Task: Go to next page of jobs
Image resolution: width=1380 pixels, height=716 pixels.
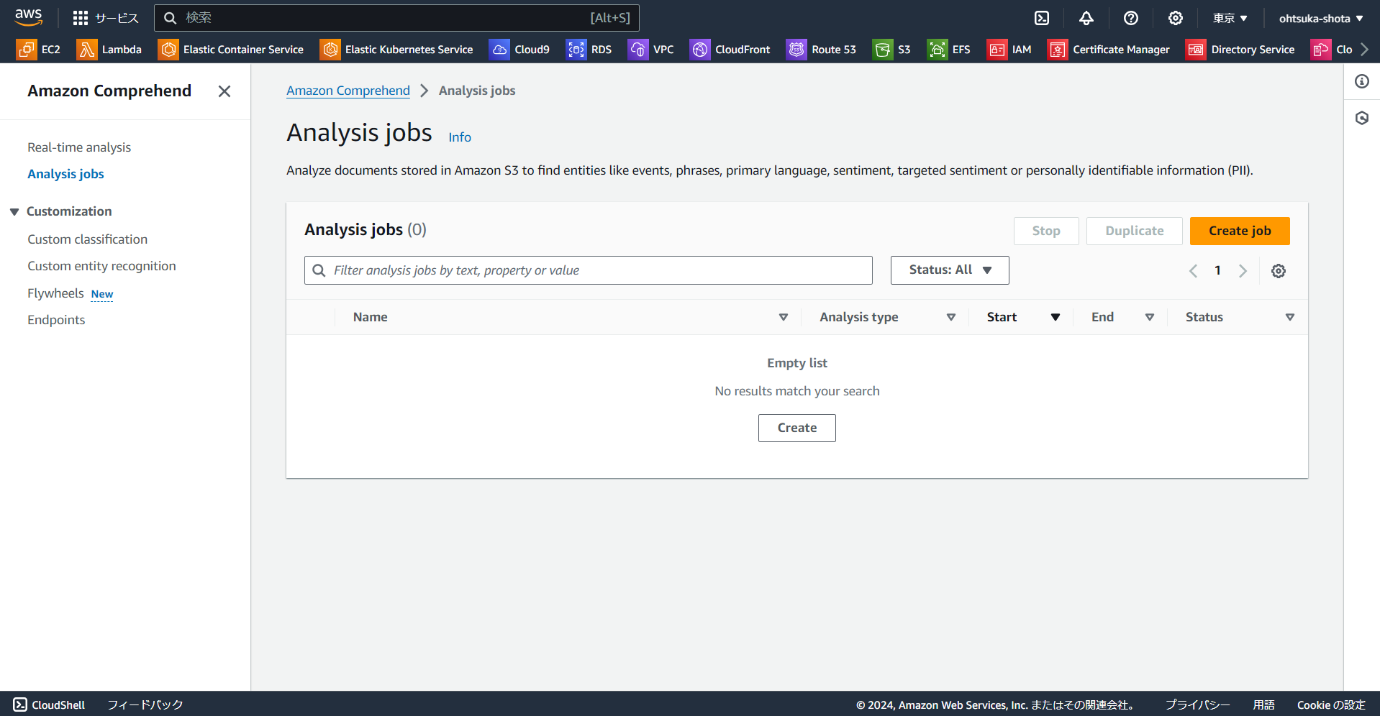Action: point(1243,271)
